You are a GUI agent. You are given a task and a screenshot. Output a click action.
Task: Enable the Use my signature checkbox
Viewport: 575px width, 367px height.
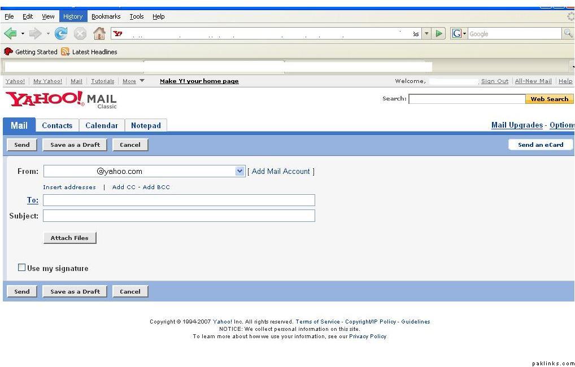[x=22, y=268]
